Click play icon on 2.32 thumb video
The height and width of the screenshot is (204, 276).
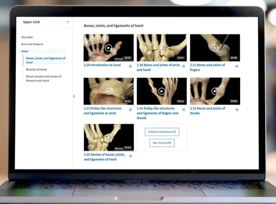(x=215, y=91)
